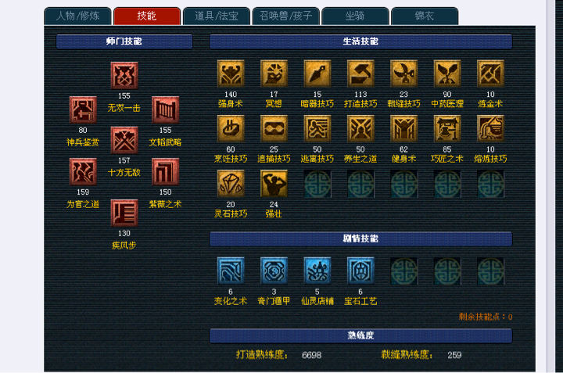Click the 灵石技巧 gem icon
563x373 pixels.
[231, 184]
